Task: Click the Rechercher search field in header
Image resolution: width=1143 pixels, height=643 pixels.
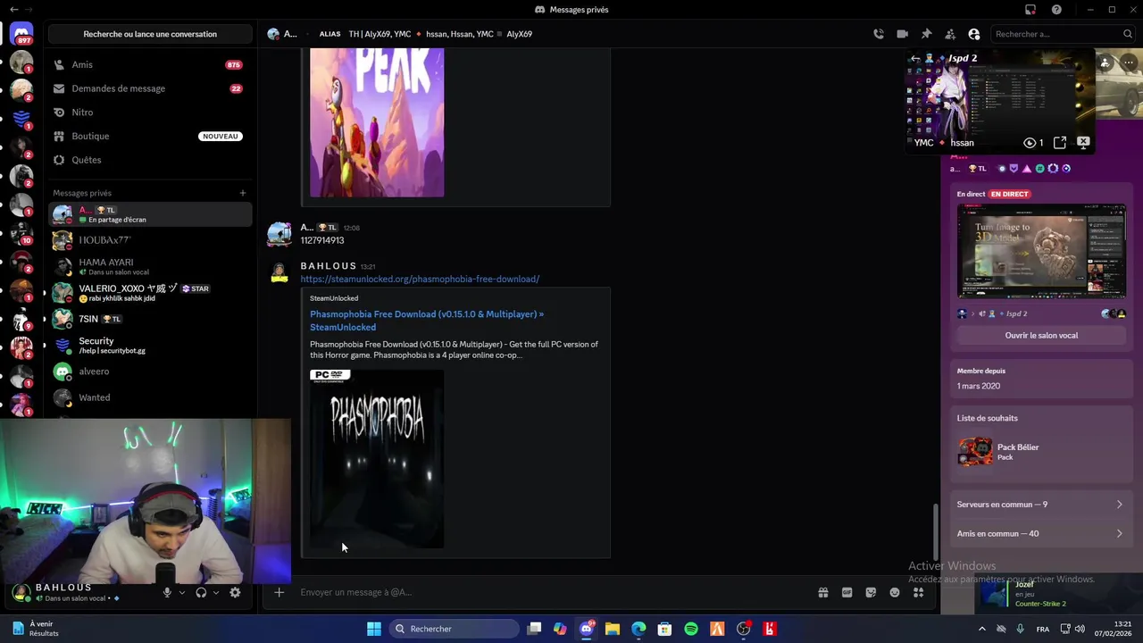Action: pos(1063,34)
